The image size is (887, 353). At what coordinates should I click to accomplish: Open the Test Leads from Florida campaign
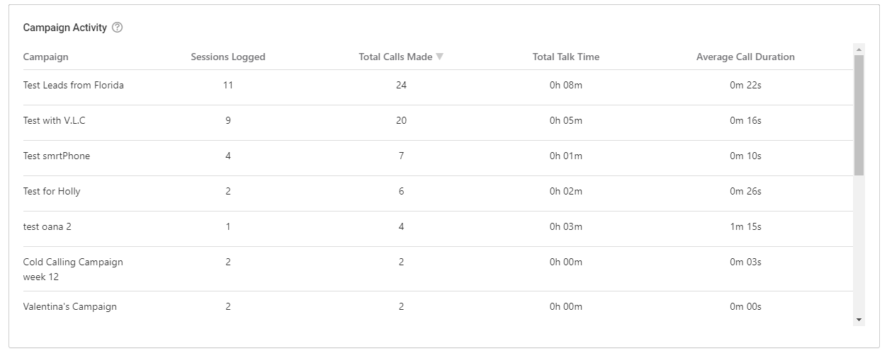coord(74,85)
